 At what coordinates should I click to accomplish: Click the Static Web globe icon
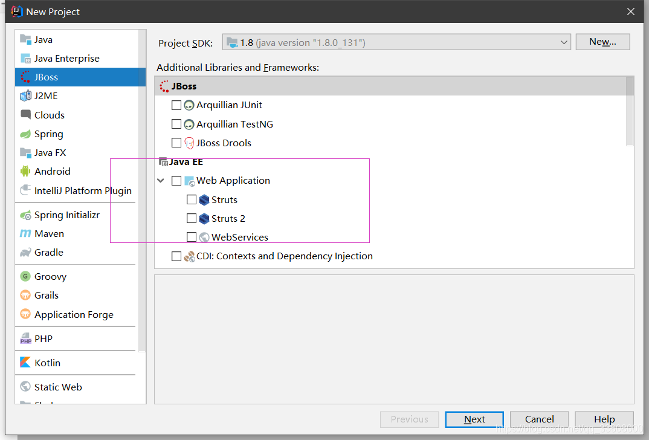tap(25, 387)
